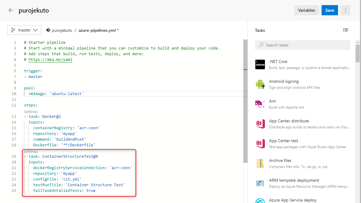Select the App Center distribute task
Screen dimensions: 362x203
point(303,124)
